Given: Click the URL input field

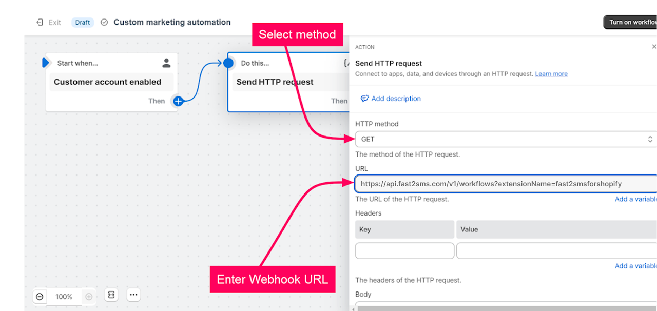Looking at the screenshot, I should 505,184.
